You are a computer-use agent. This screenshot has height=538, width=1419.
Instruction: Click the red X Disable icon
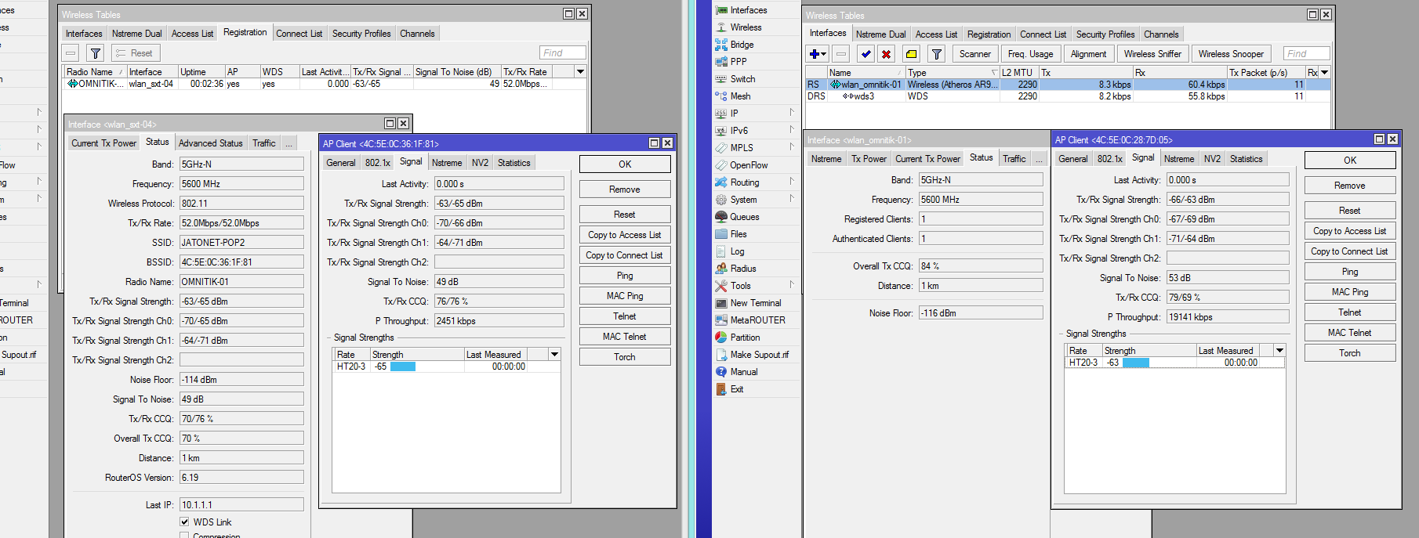[x=886, y=54]
